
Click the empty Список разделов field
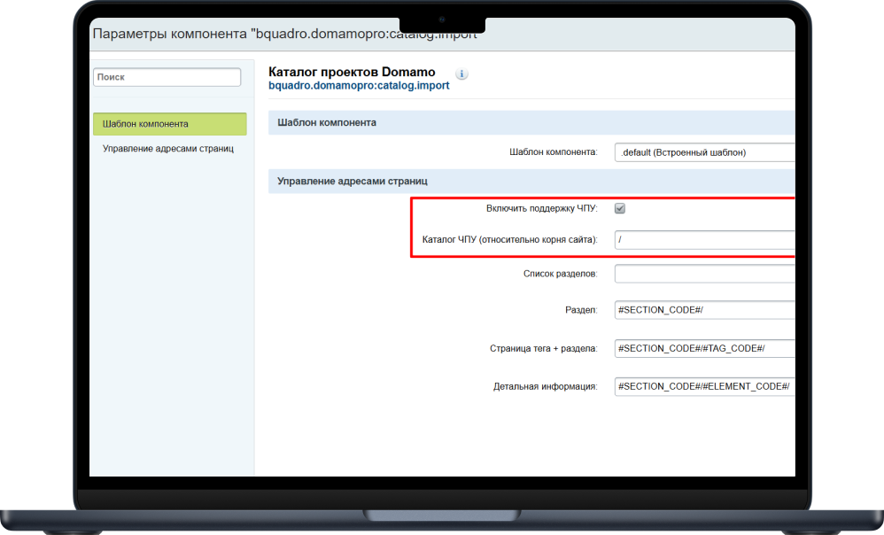click(704, 274)
